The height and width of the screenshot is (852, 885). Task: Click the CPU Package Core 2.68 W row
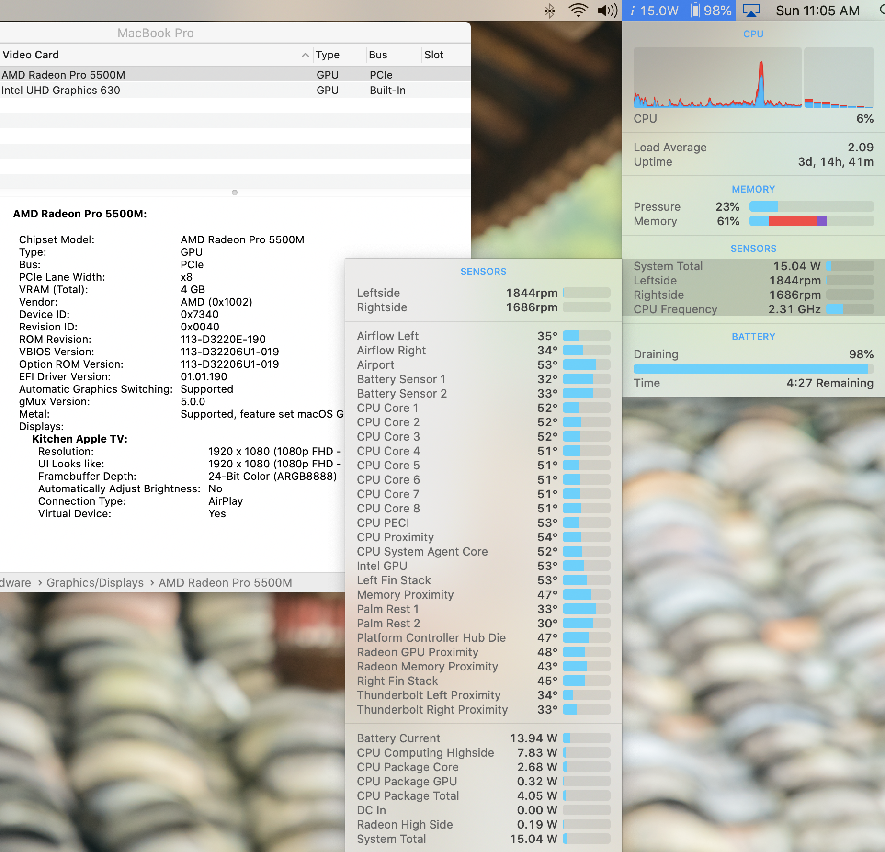[x=483, y=767]
